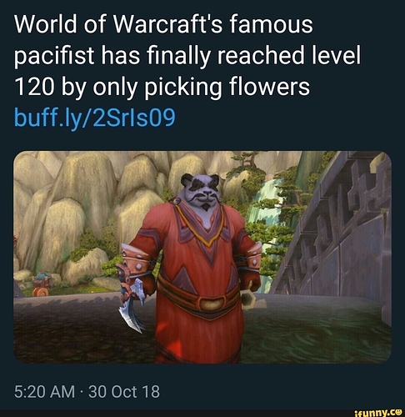Click the tweet text 'World of Warcraft's famous'
This screenshot has width=405, height=417.
[x=163, y=24]
